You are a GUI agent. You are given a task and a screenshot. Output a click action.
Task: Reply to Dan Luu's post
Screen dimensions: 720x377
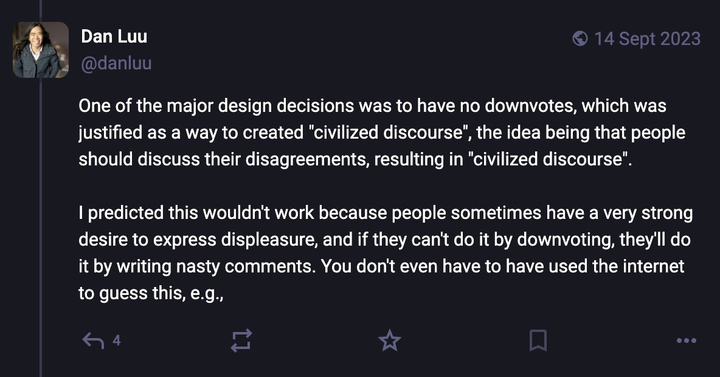click(93, 341)
